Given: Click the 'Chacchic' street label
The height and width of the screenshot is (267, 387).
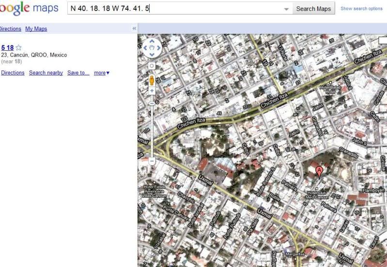Looking at the screenshot, I should (x=186, y=197).
